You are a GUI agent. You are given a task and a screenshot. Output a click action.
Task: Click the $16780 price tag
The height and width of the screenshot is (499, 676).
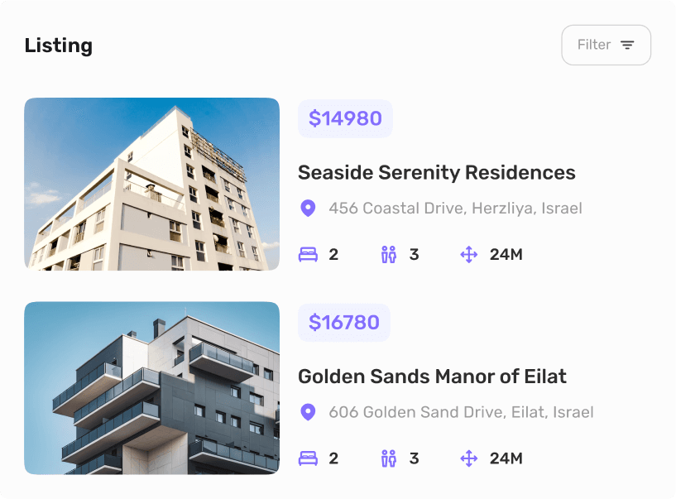(344, 323)
